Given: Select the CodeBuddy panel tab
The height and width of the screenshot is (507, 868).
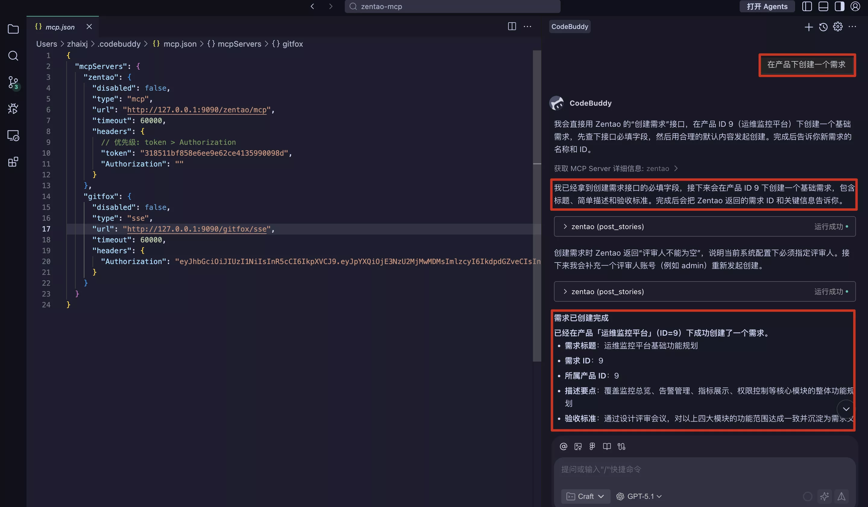Looking at the screenshot, I should coord(570,26).
